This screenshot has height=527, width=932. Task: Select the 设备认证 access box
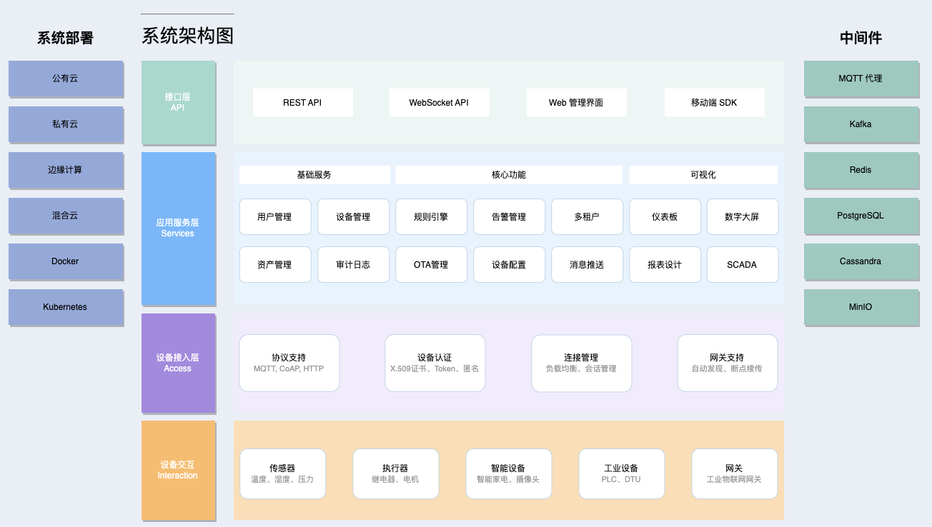(x=435, y=363)
